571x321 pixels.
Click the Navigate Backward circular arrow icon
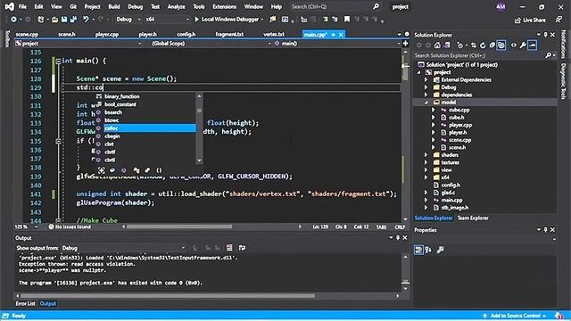[13, 20]
